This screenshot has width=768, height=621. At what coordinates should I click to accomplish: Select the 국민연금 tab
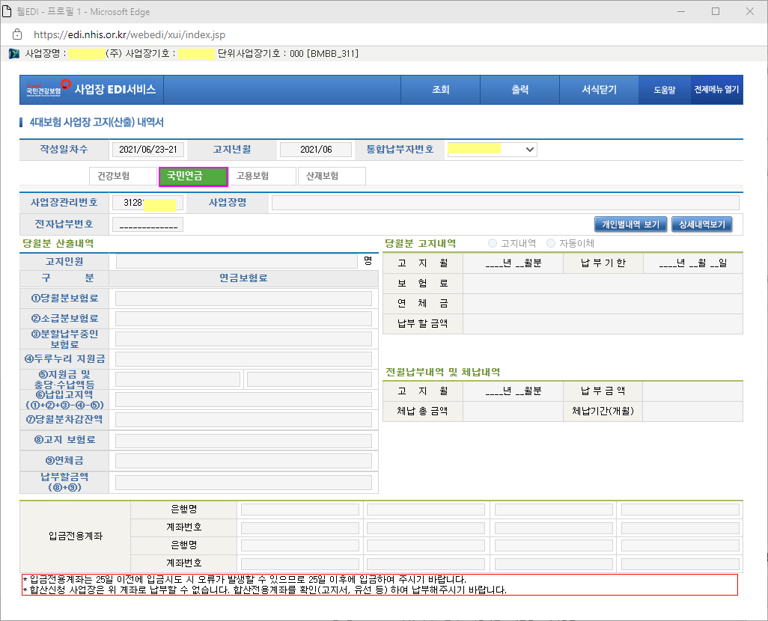pos(193,177)
